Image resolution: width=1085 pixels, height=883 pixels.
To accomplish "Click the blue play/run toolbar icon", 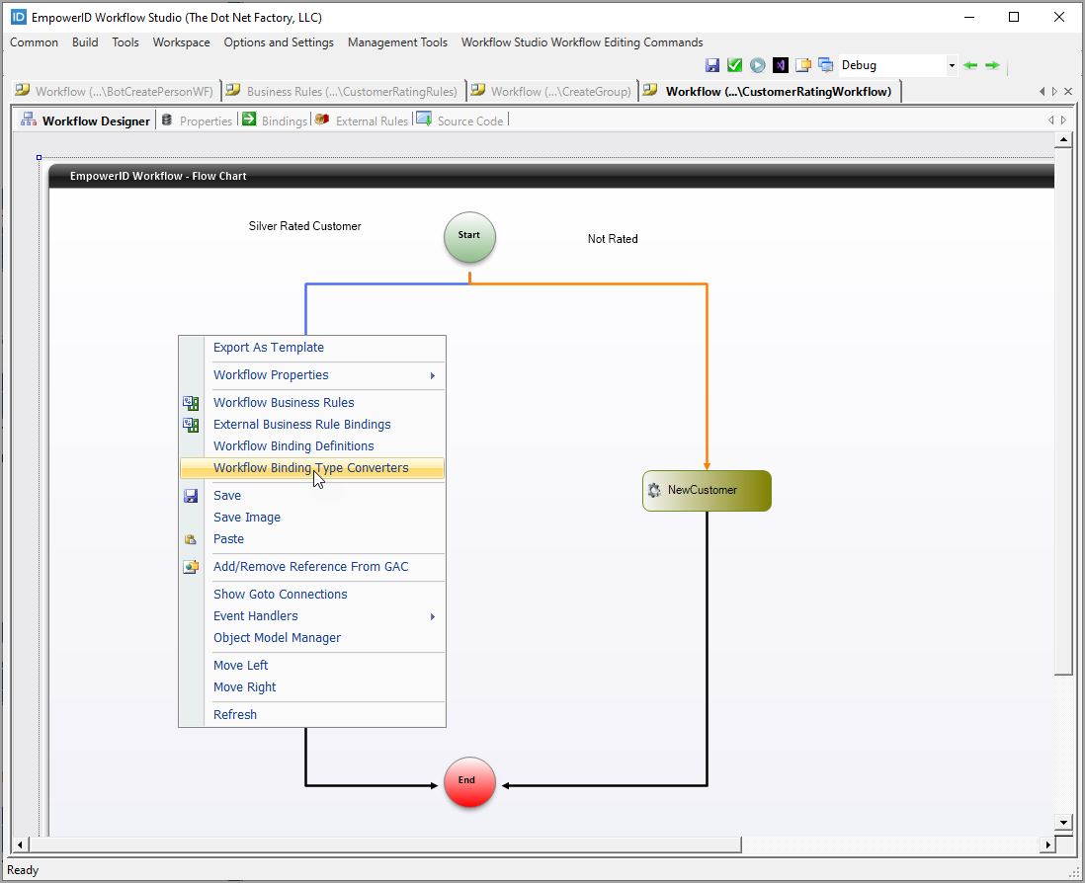I will click(758, 65).
